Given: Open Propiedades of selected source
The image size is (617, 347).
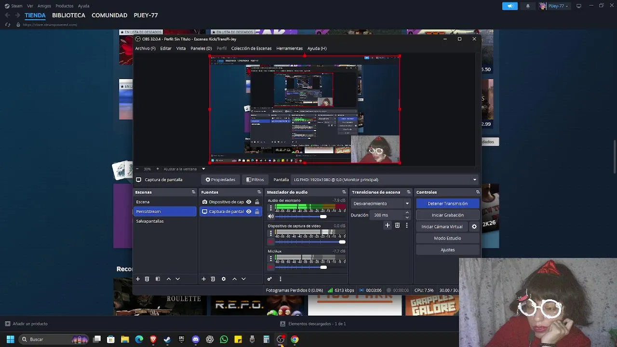Looking at the screenshot, I should [x=220, y=180].
